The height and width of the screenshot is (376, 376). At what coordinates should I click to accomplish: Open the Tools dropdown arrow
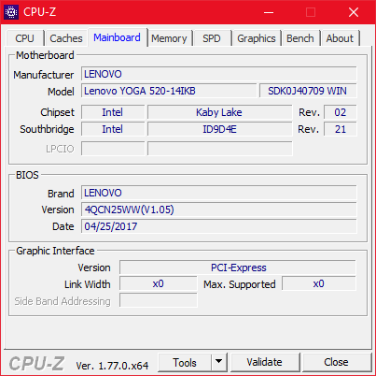pyautogui.click(x=219, y=362)
